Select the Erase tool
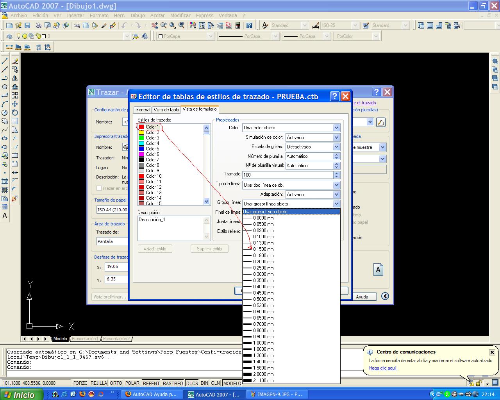Viewport: 500px width, 400px height. 15,61
